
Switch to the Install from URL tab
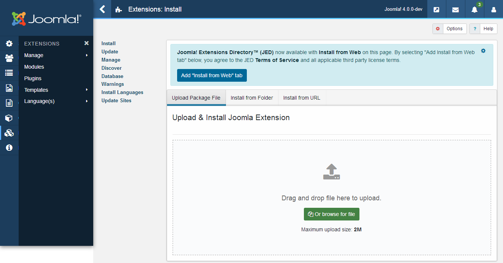click(x=302, y=98)
